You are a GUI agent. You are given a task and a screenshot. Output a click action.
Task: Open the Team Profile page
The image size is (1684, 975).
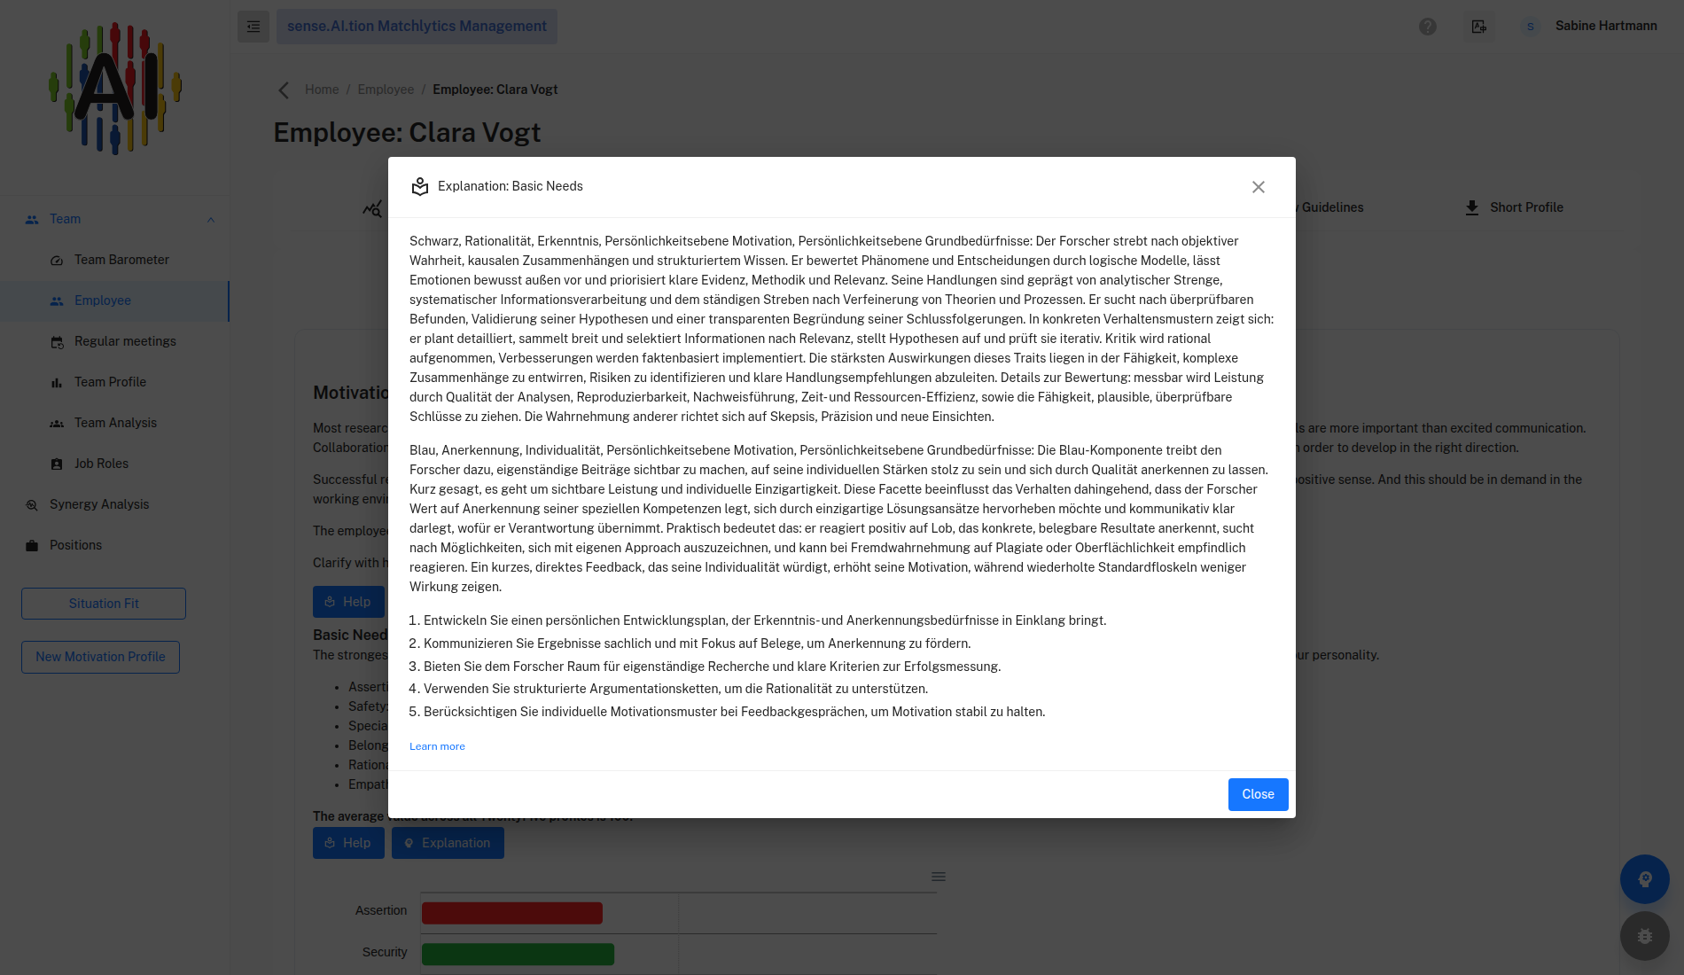tap(110, 382)
